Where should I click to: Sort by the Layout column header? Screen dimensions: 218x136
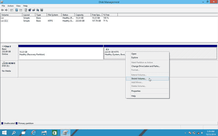pyautogui.click(x=29, y=15)
